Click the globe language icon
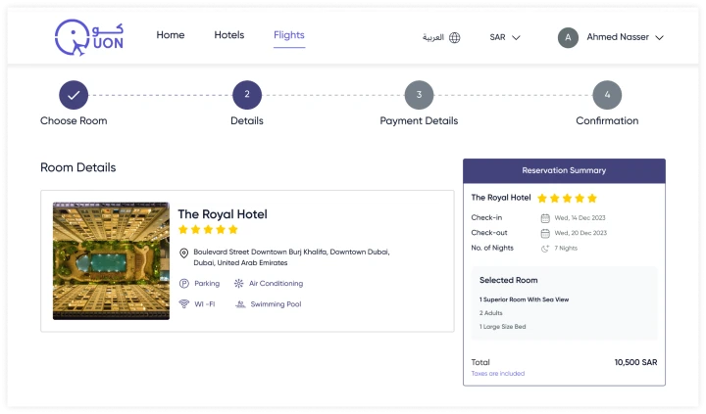This screenshot has height=414, width=706. tap(454, 38)
